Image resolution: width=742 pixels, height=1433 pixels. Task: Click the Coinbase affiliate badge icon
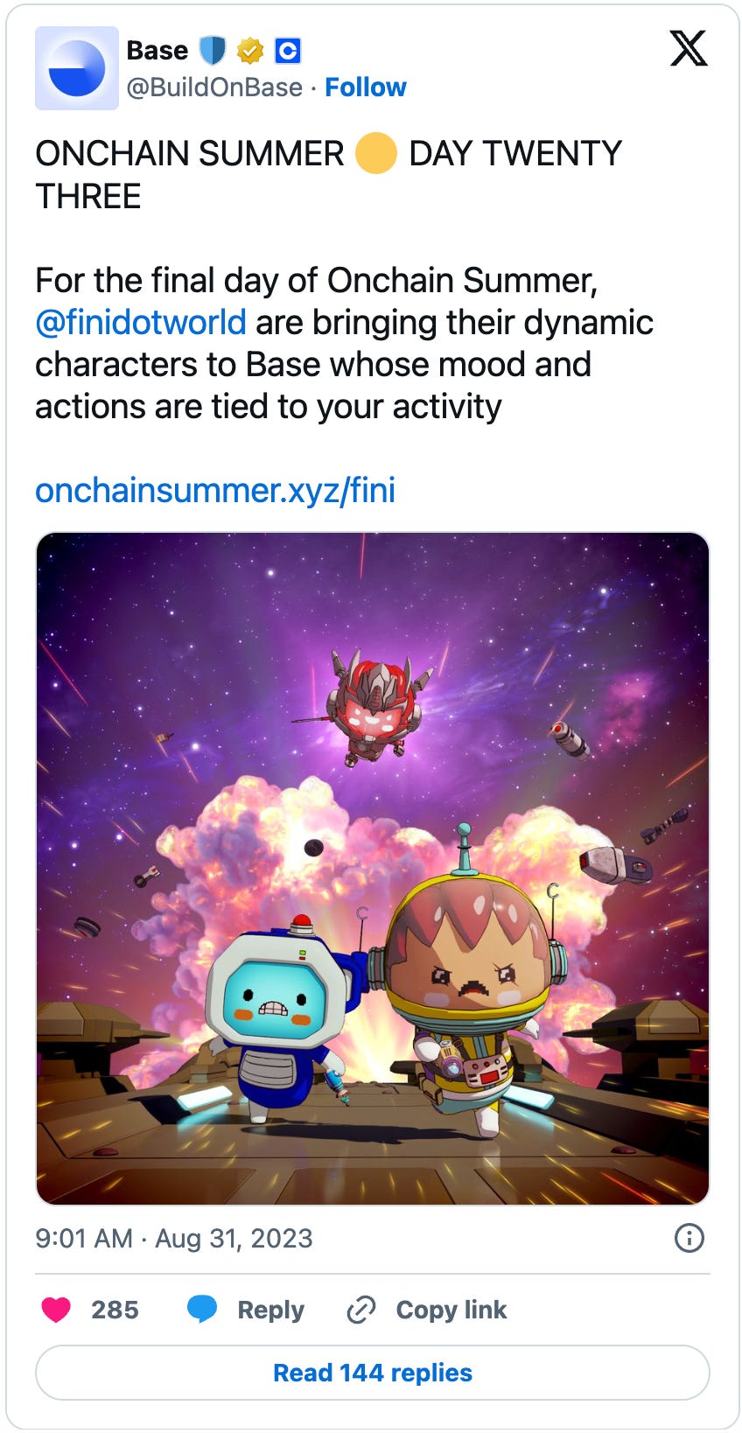pos(288,52)
